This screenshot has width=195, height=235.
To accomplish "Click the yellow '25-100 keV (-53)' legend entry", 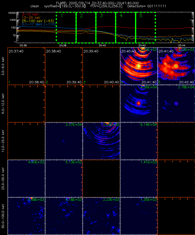I will click(x=38, y=21).
